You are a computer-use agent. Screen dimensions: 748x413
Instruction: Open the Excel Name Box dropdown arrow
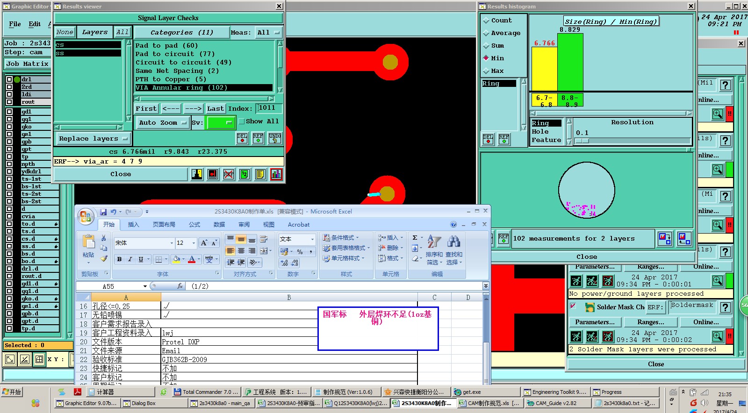pos(145,286)
